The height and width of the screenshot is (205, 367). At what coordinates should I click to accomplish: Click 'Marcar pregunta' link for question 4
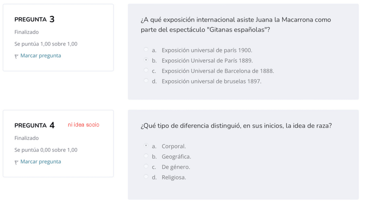coord(40,162)
